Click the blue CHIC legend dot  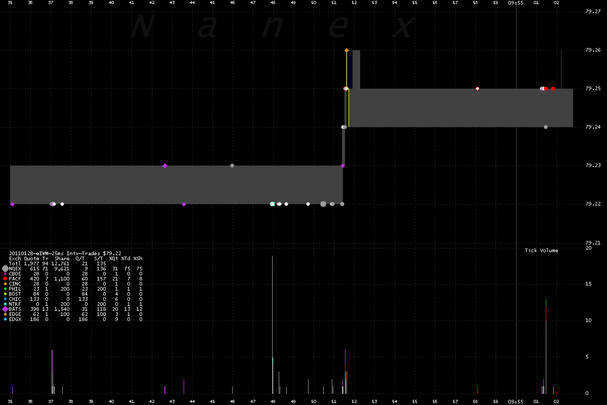coord(5,299)
